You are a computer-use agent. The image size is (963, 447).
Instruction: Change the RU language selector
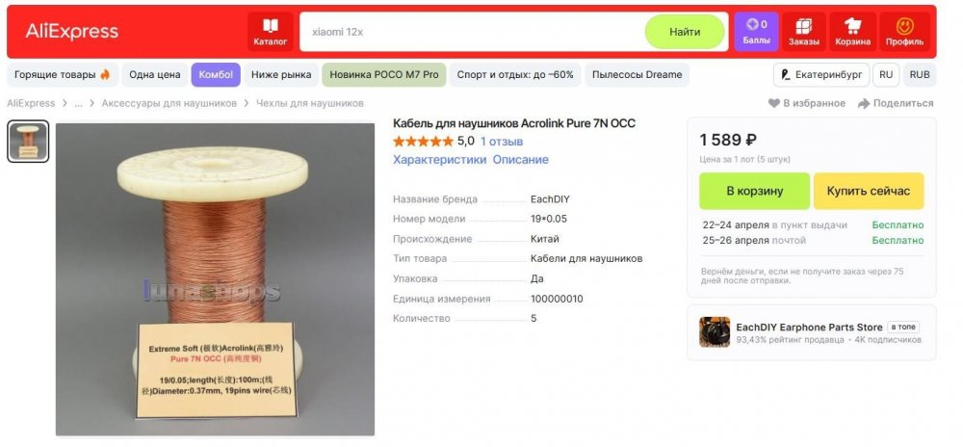886,74
